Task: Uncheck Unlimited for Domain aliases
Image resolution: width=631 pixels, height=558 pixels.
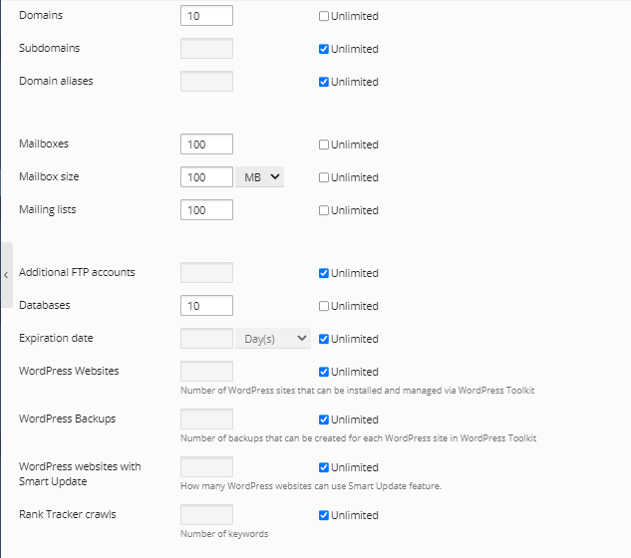Action: coord(324,82)
